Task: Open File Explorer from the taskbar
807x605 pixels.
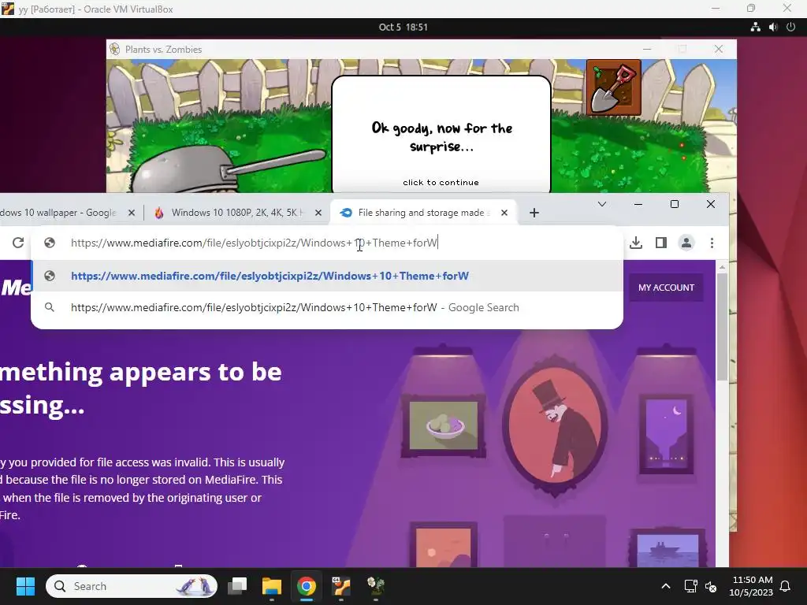Action: [271, 586]
